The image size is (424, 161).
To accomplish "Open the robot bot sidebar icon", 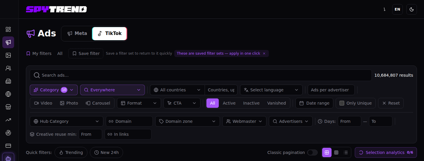I will (x=8, y=158).
